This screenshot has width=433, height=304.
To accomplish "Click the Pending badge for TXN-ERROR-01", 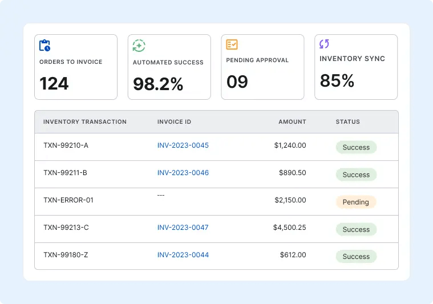I will [356, 202].
